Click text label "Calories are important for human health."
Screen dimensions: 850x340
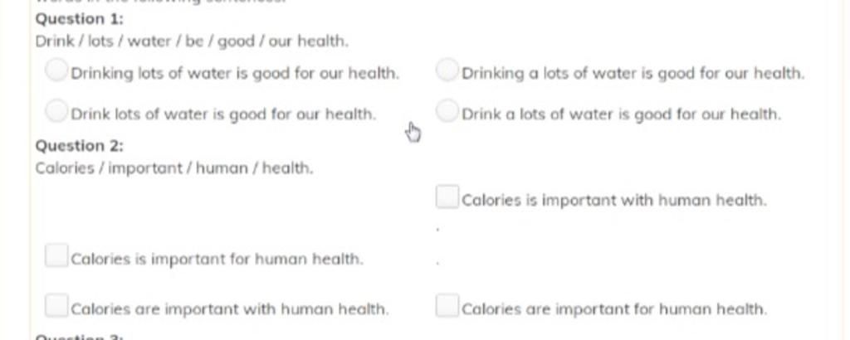(x=614, y=309)
